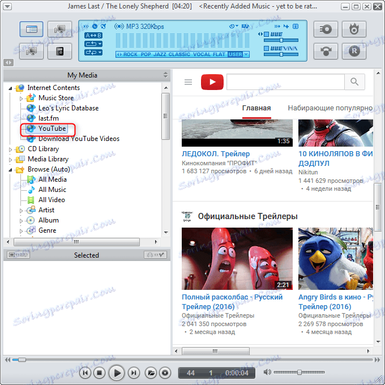Open the Официальные Трейлеры channel heading
The image size is (385, 385).
247,216
